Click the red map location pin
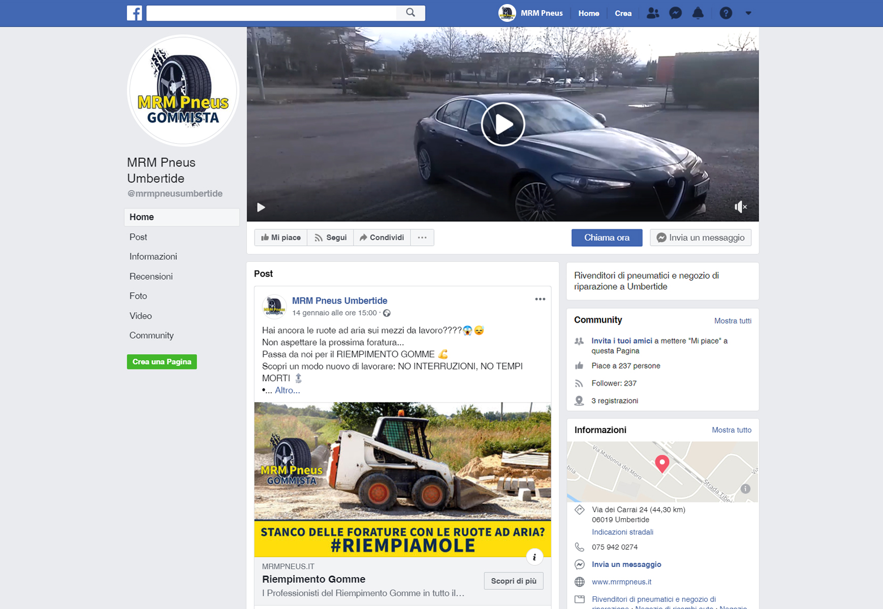 pos(662,464)
